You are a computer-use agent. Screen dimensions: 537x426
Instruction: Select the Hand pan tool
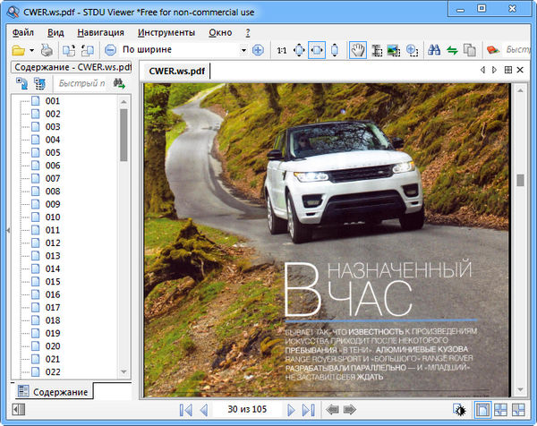click(356, 50)
